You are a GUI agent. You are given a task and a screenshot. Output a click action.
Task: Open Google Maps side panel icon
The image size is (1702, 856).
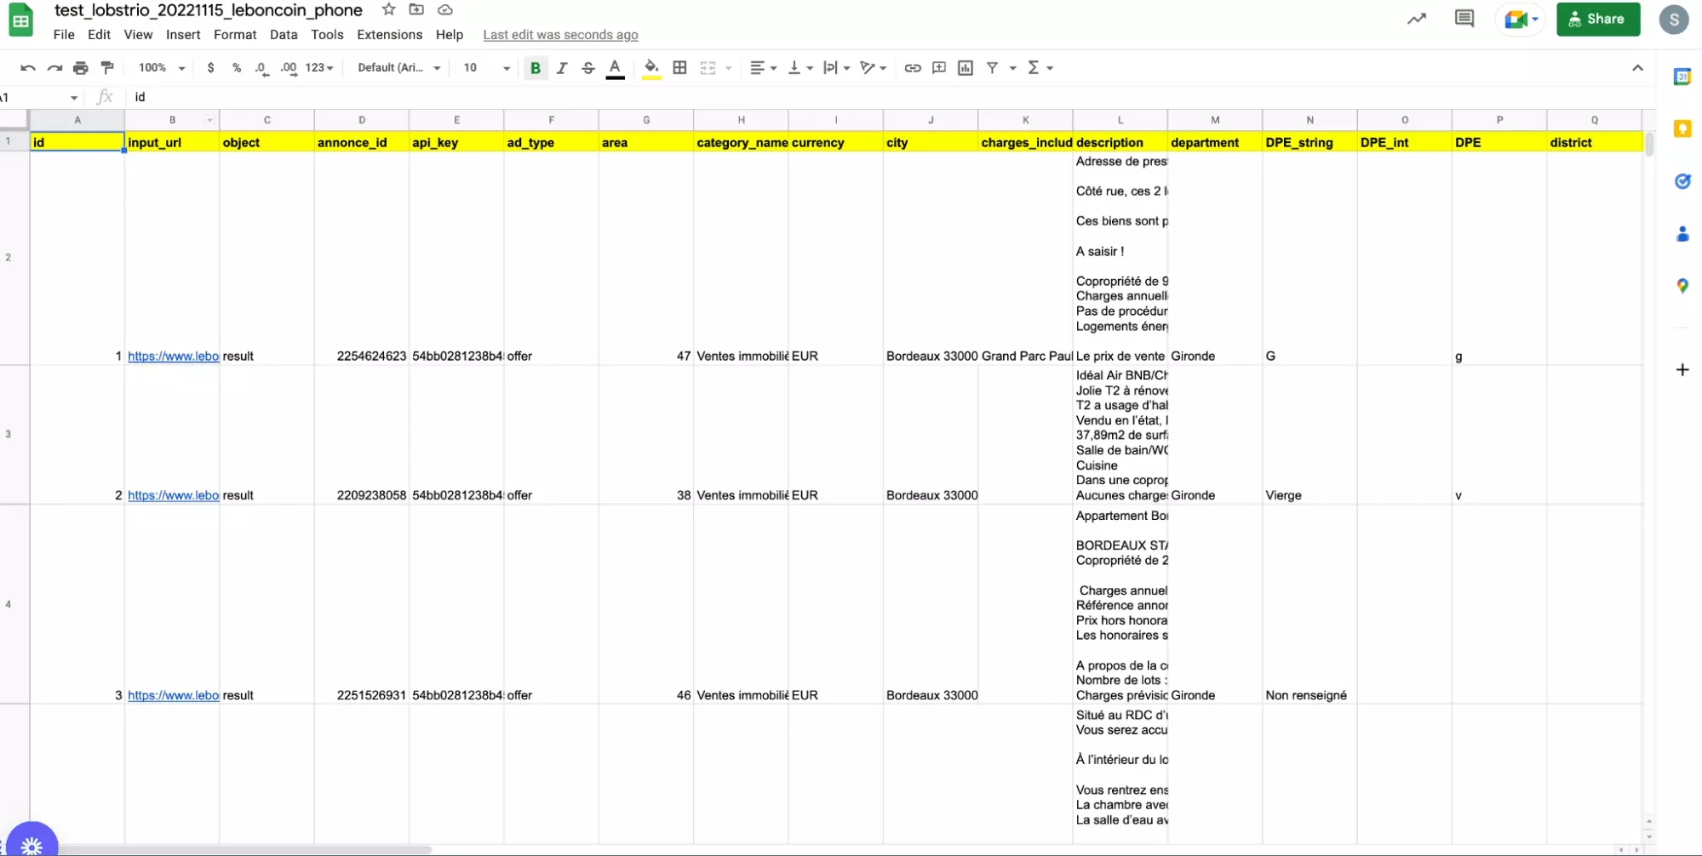[x=1682, y=286]
